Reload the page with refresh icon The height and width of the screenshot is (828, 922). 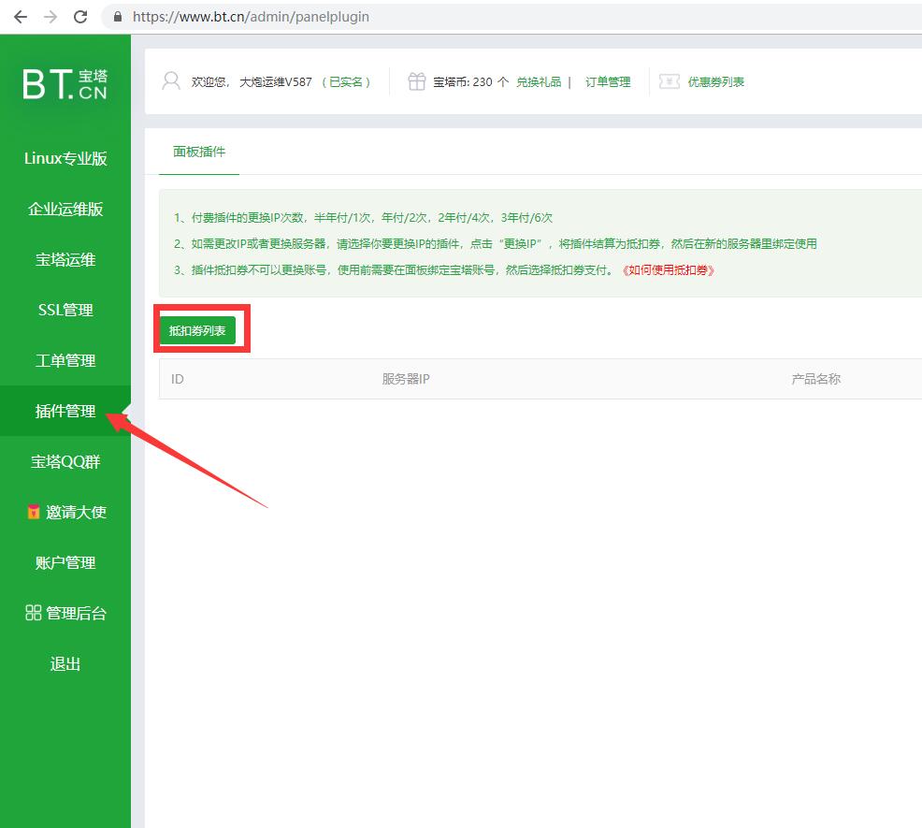pos(80,17)
